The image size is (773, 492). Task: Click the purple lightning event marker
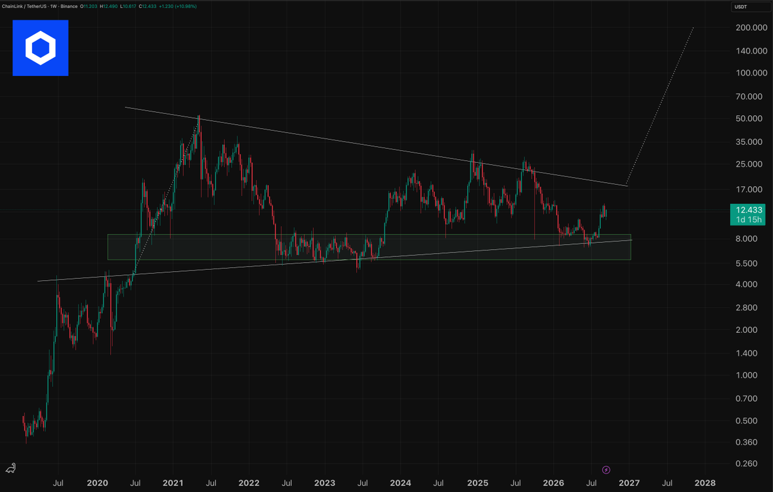(606, 469)
